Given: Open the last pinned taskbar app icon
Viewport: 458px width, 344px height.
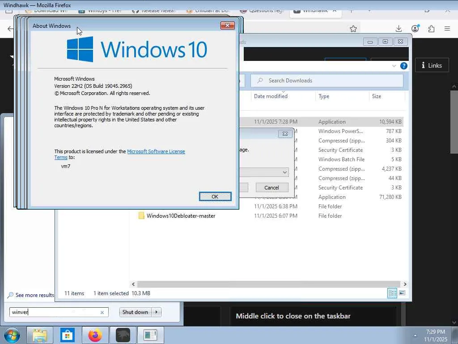Looking at the screenshot, I should pyautogui.click(x=150, y=335).
